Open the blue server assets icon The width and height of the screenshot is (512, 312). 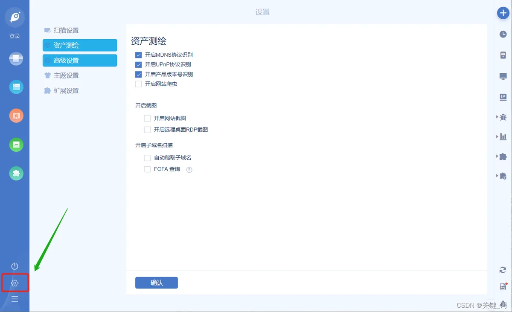point(16,87)
